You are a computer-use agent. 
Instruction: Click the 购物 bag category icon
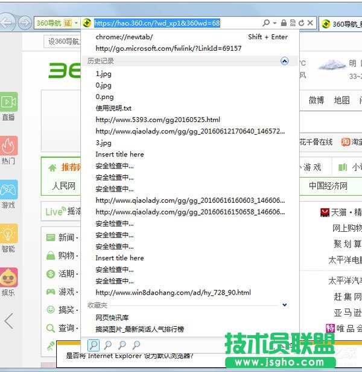[x=51, y=255]
